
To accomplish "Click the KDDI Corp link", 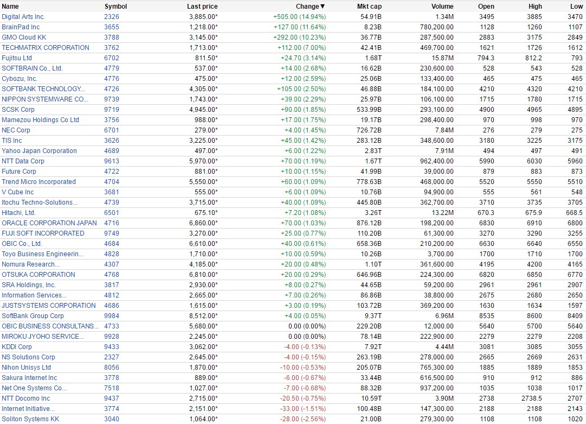I will 17,347.
